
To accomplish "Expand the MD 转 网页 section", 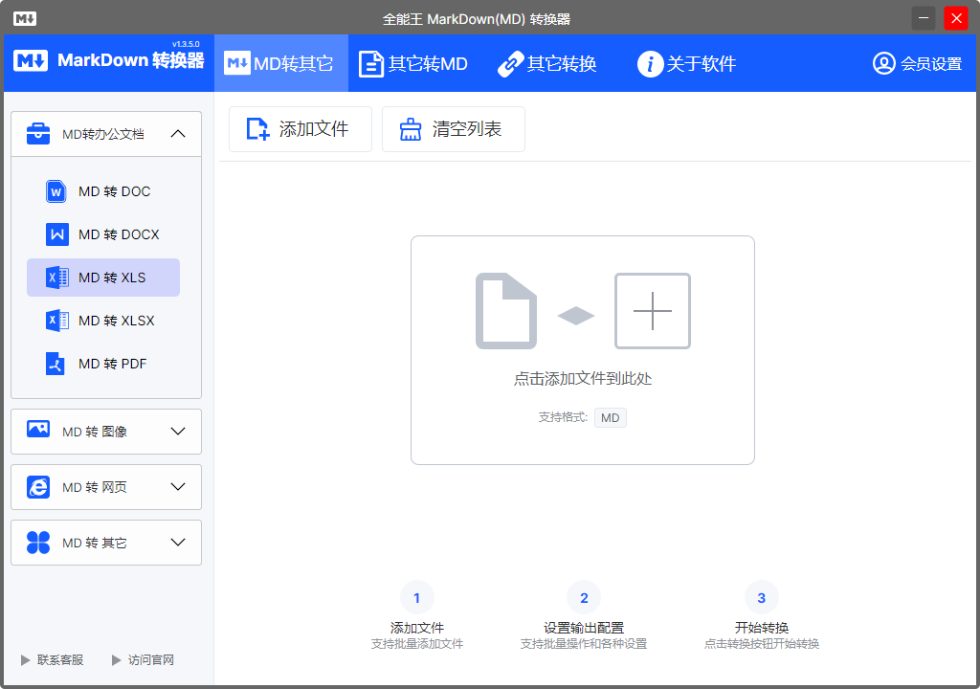I will pyautogui.click(x=106, y=487).
